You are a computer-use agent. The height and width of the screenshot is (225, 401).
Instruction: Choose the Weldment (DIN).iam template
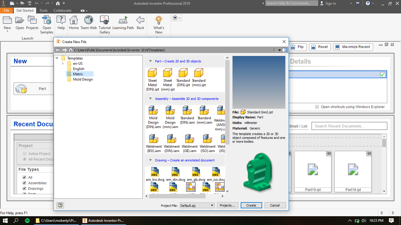tap(172, 144)
